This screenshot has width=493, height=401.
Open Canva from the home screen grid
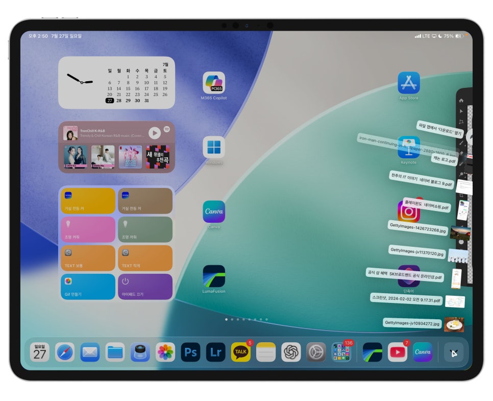214,211
